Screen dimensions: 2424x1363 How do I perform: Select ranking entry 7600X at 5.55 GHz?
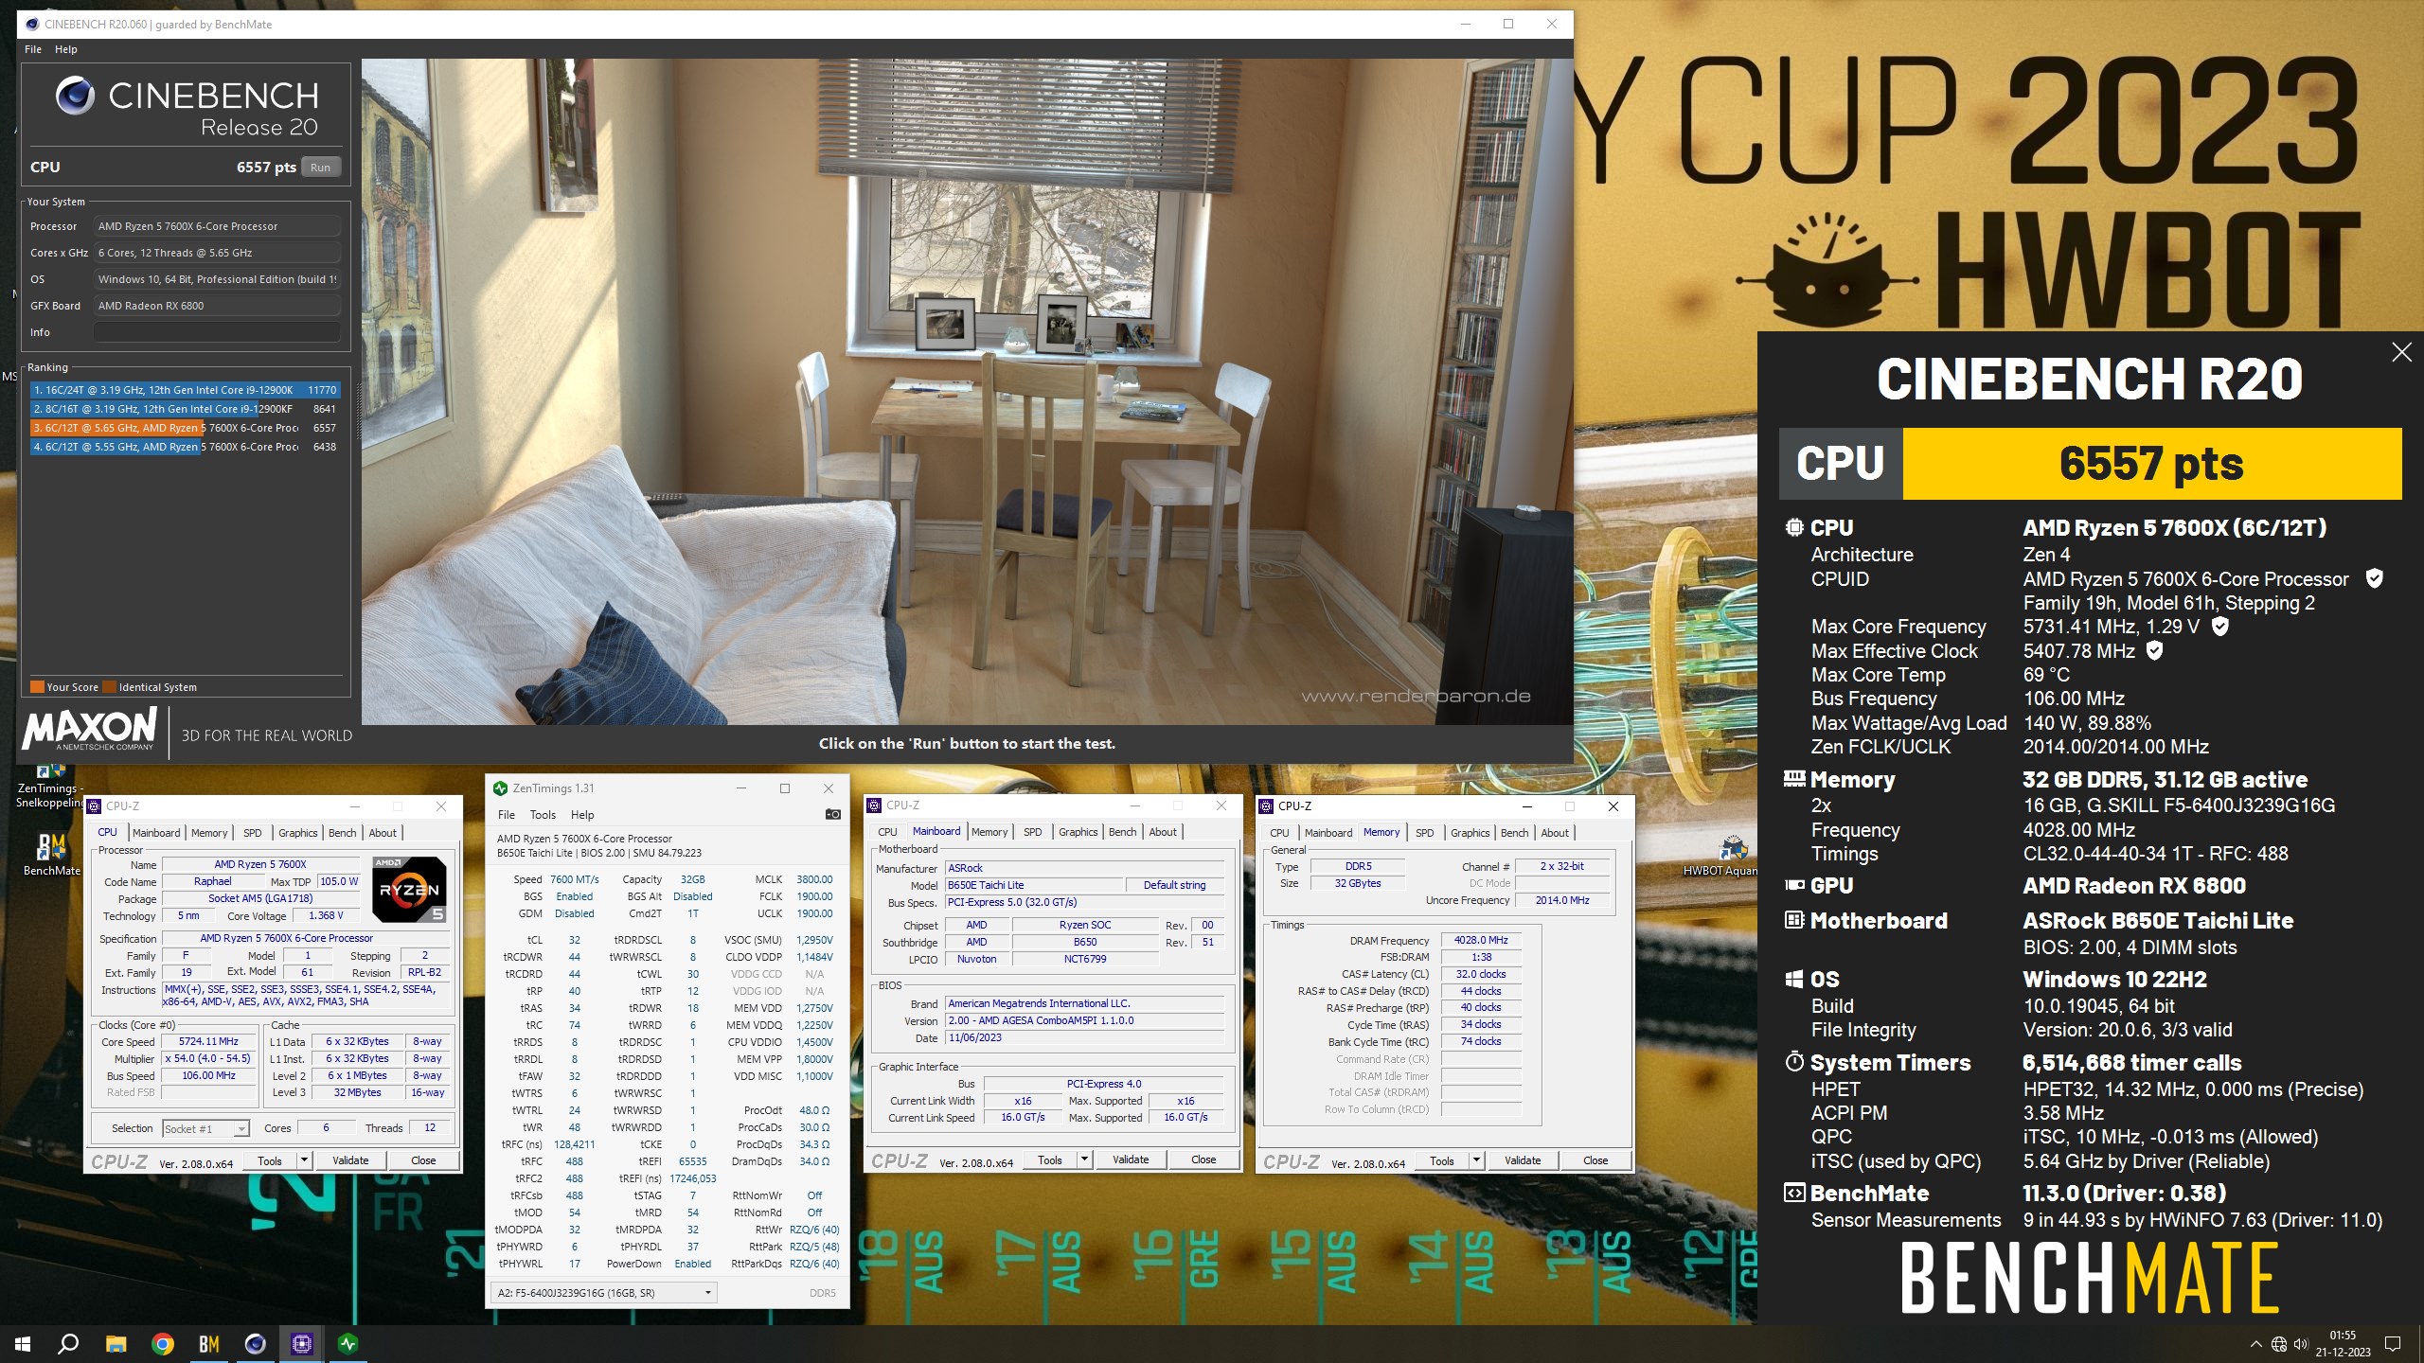tap(185, 447)
